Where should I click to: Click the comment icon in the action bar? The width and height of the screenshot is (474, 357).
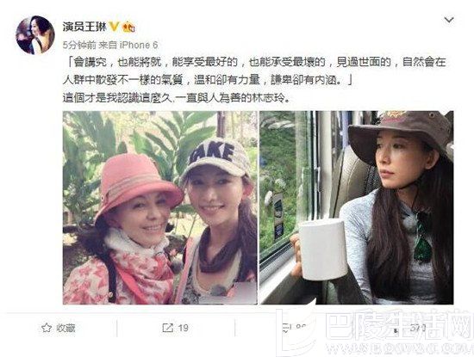pos(284,328)
